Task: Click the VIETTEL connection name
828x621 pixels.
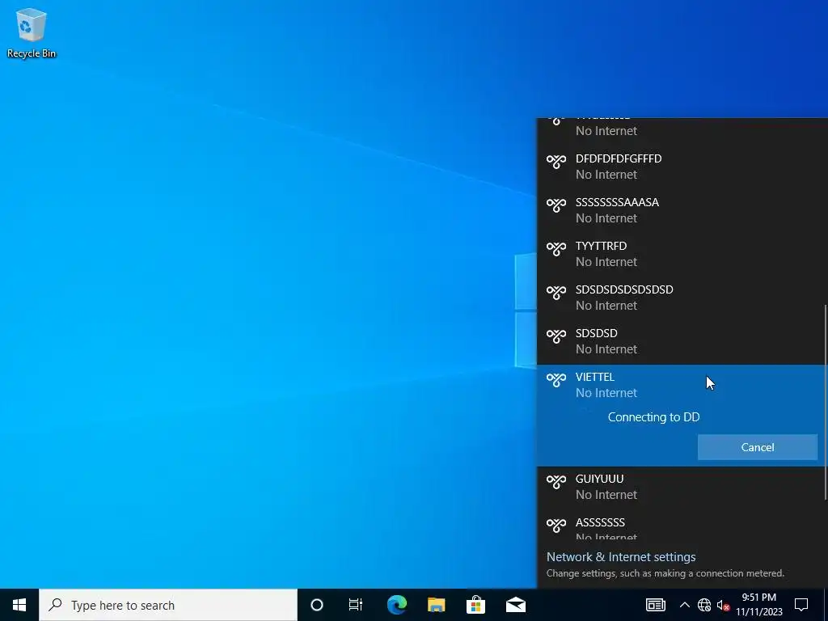Action: click(595, 377)
